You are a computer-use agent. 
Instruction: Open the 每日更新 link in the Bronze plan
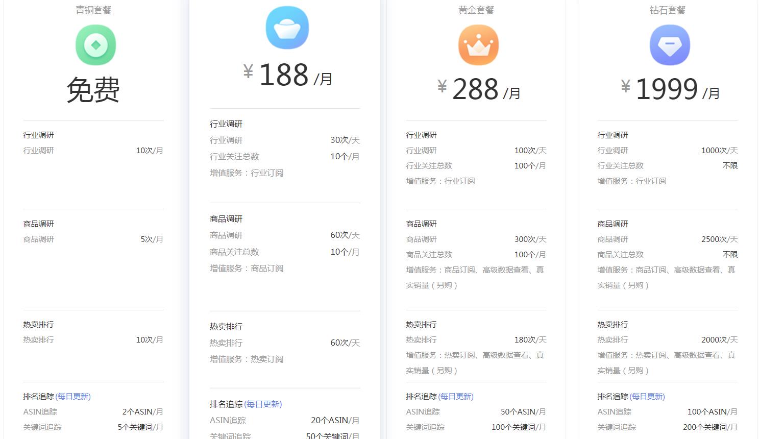pyautogui.click(x=73, y=397)
